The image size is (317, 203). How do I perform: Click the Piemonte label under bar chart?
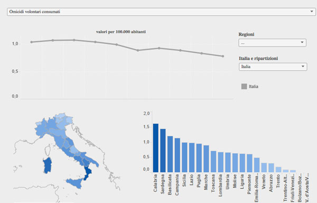[249, 184]
